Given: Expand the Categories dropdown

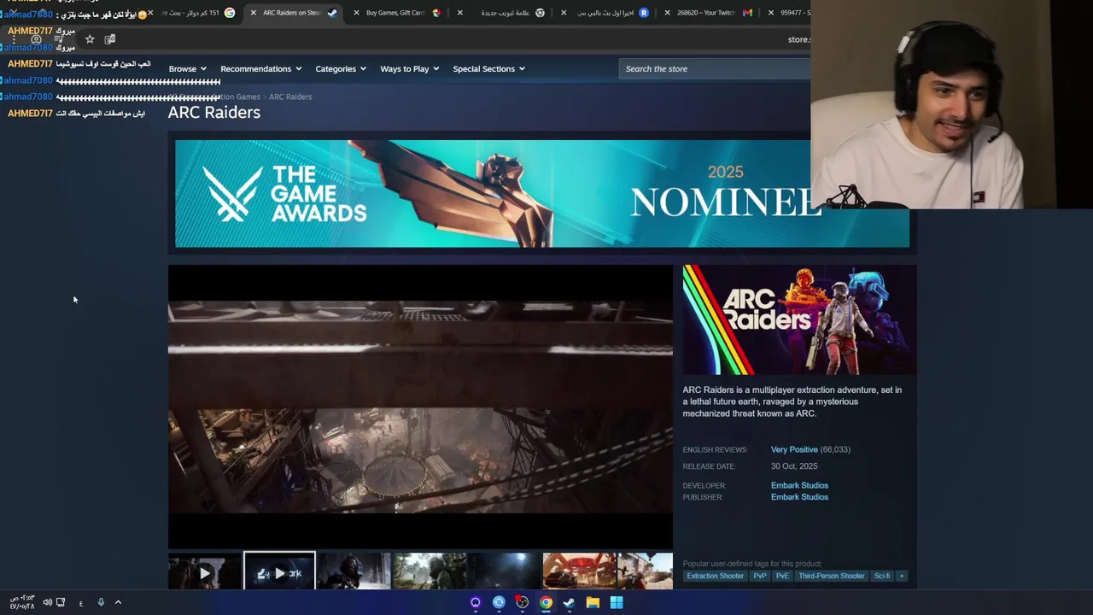Looking at the screenshot, I should pyautogui.click(x=340, y=68).
